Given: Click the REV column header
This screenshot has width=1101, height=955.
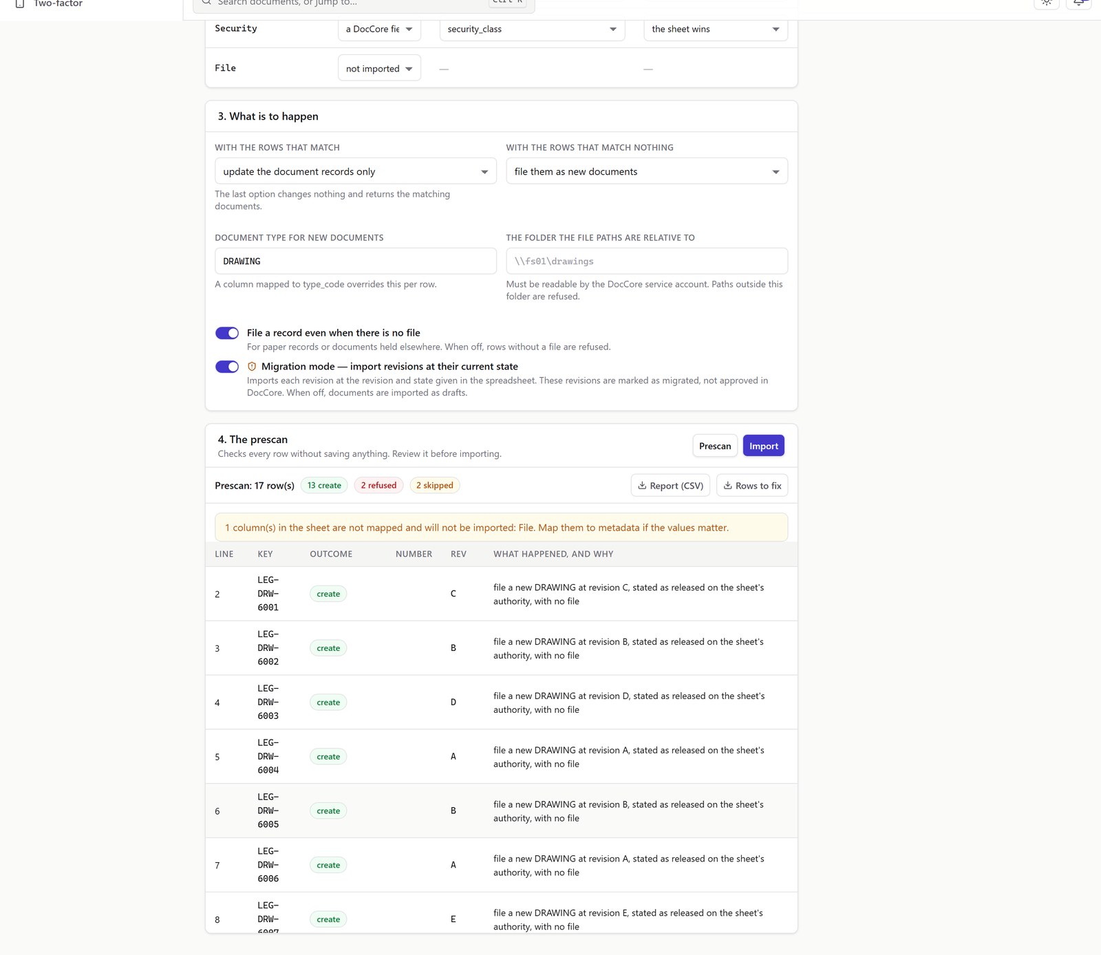Looking at the screenshot, I should [x=458, y=554].
